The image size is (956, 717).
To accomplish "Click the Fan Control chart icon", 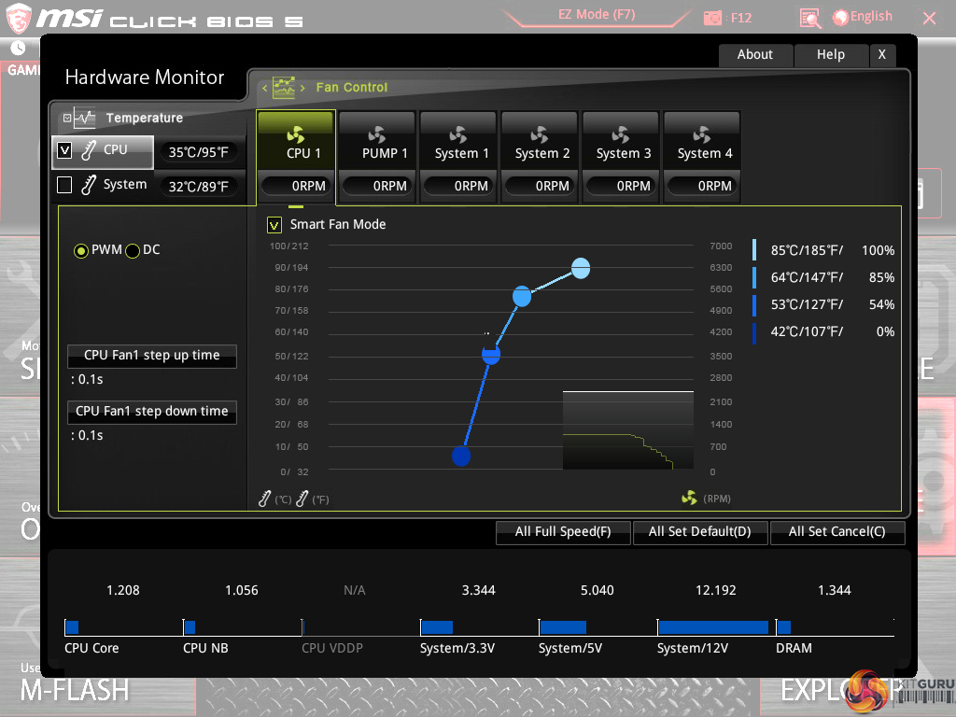I will (x=284, y=88).
